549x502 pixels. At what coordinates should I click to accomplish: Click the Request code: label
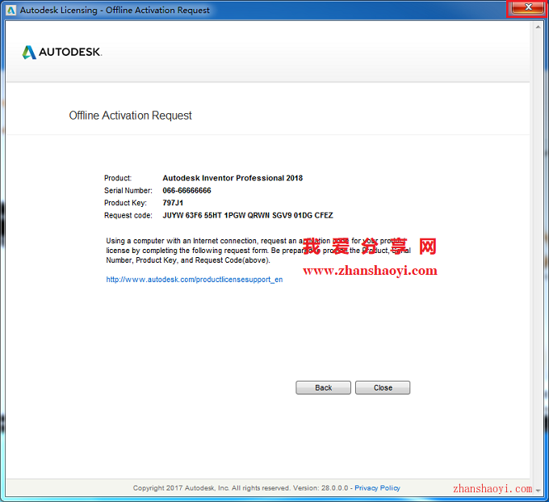click(128, 215)
